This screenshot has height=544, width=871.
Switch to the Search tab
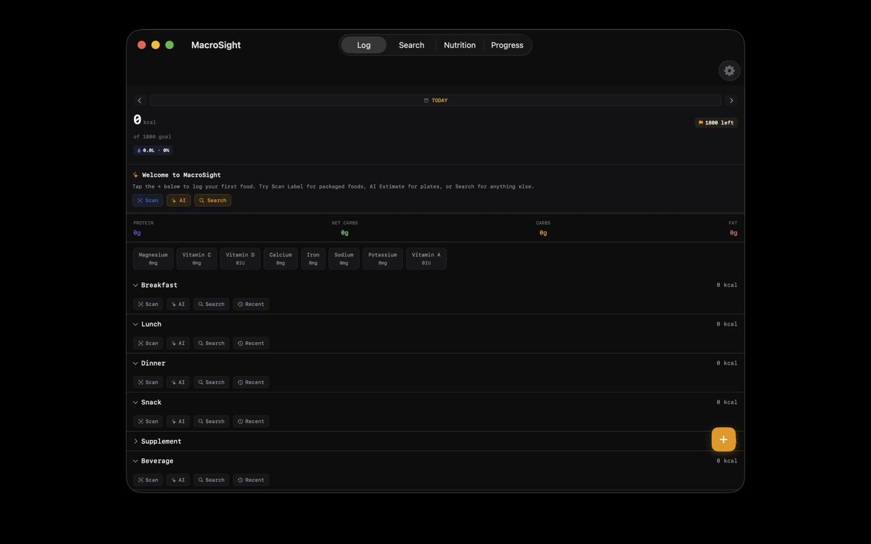coord(411,45)
